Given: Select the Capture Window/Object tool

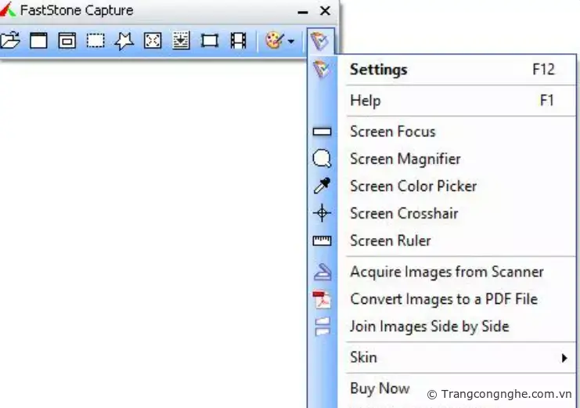Looking at the screenshot, I should (67, 40).
